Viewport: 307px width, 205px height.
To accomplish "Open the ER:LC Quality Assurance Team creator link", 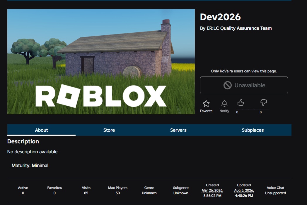I will pos(239,28).
